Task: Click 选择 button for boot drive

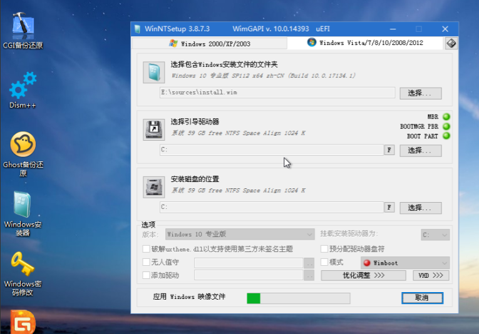Action: (x=420, y=150)
